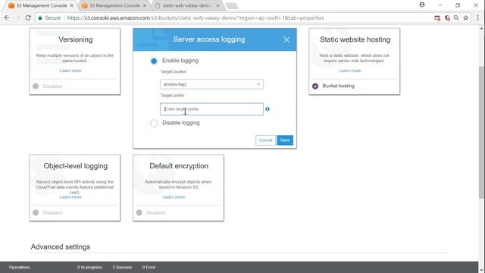Open Learn more link in Default encryption
This screenshot has width=485, height=273.
[174, 197]
